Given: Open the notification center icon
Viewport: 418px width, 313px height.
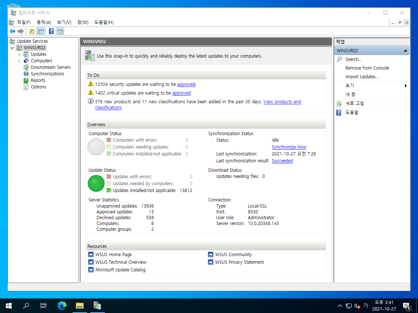Looking at the screenshot, I should [406, 306].
